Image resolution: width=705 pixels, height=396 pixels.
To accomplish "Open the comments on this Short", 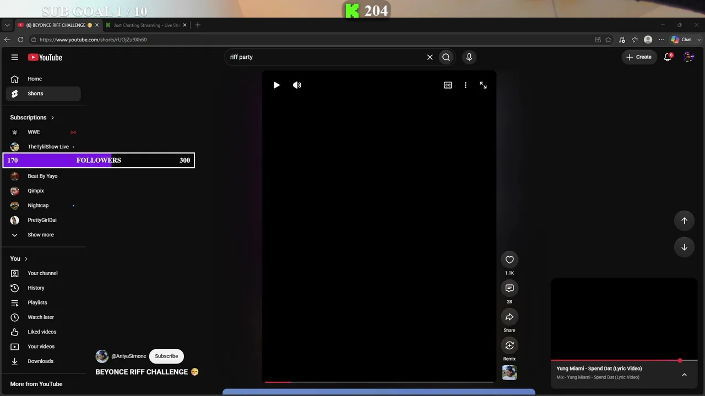I will (x=509, y=288).
